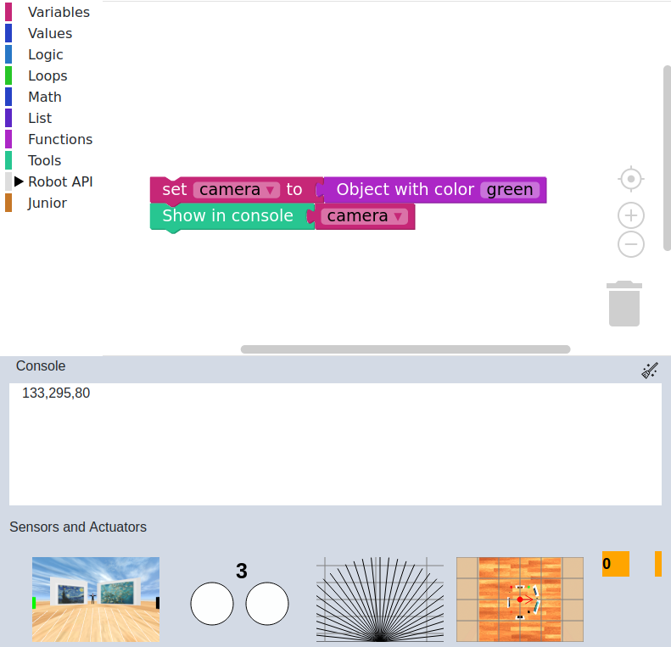The height and width of the screenshot is (647, 671).
Task: Clear the console with the broom icon
Action: point(650,371)
